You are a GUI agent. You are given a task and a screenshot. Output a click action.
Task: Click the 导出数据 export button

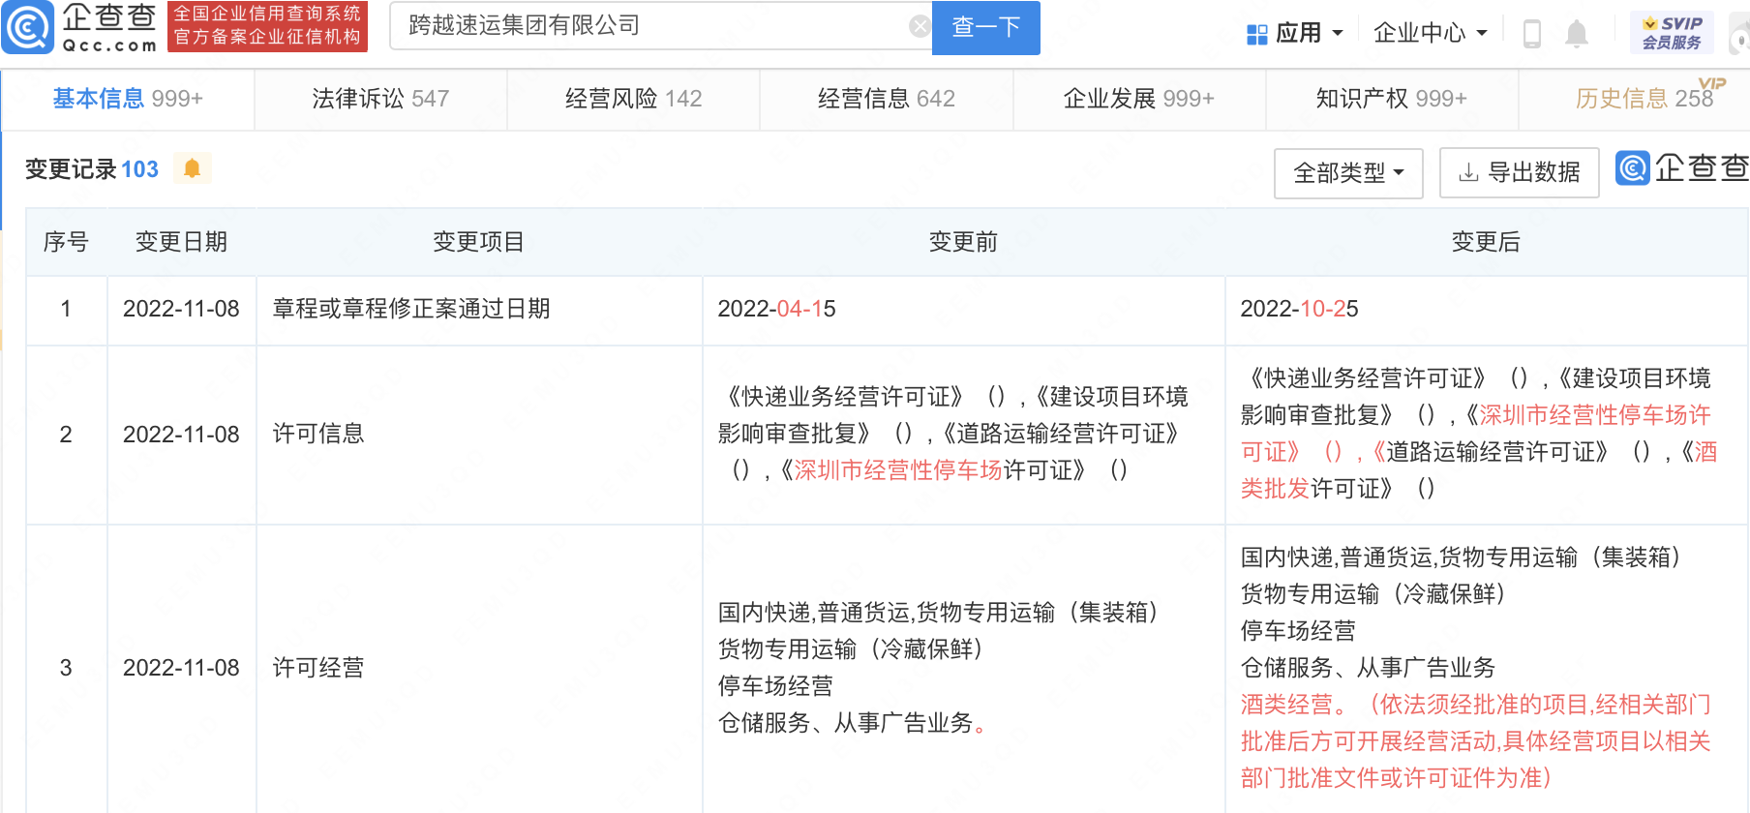click(x=1519, y=173)
